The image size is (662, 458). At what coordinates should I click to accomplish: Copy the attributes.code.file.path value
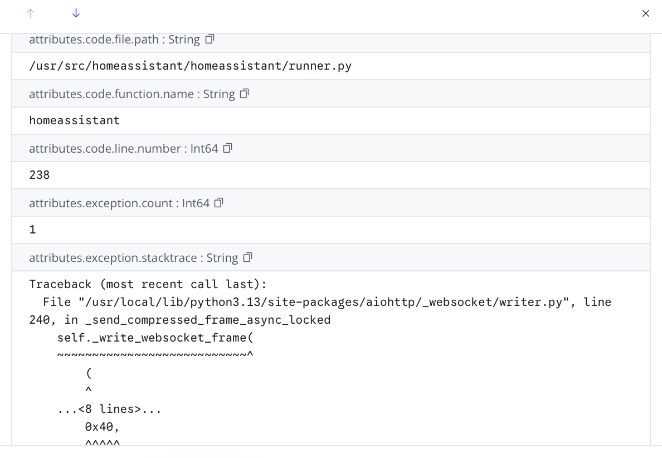[210, 39]
